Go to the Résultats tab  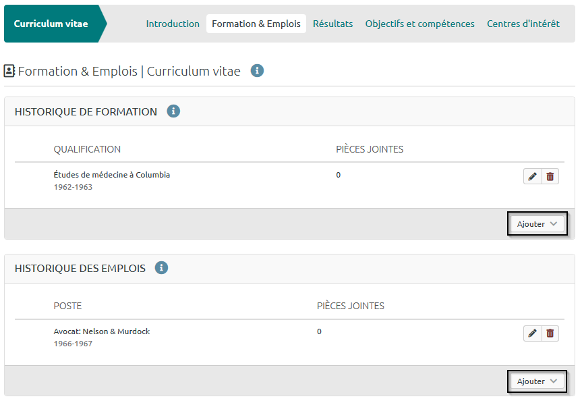[332, 24]
